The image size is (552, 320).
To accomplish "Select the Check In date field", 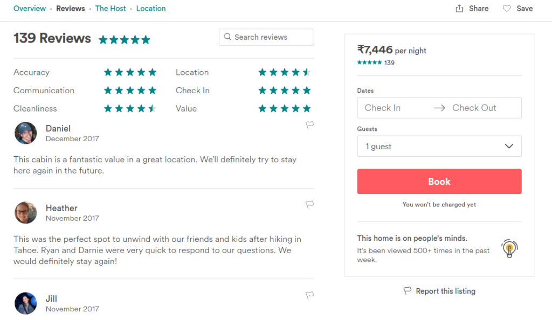I will click(x=382, y=108).
